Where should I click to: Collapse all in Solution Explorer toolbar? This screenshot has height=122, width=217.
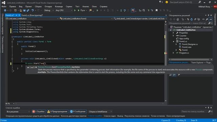(x=195, y=19)
